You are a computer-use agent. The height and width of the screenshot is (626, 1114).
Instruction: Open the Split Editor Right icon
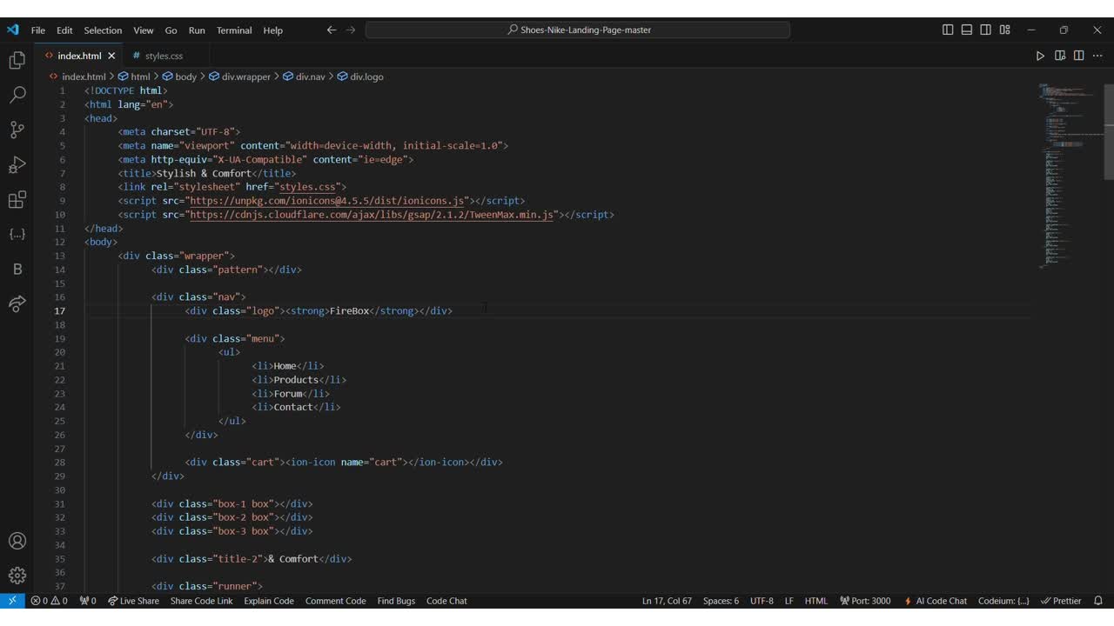1078,56
